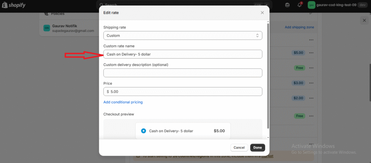Close the Edit rate dialog with X
This screenshot has width=371, height=163.
(x=262, y=13)
